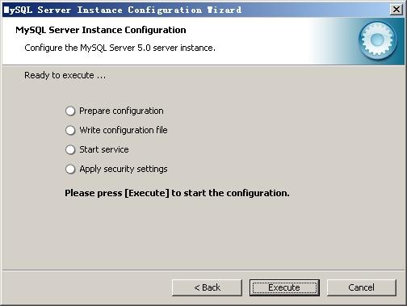The width and height of the screenshot is (407, 306).
Task: Select the Prepare configuration step indicator circle
Action: [x=70, y=111]
